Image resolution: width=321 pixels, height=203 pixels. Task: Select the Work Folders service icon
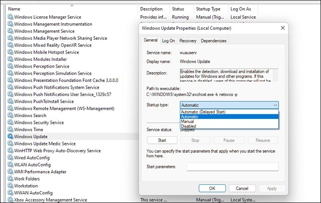pyautogui.click(x=11, y=179)
